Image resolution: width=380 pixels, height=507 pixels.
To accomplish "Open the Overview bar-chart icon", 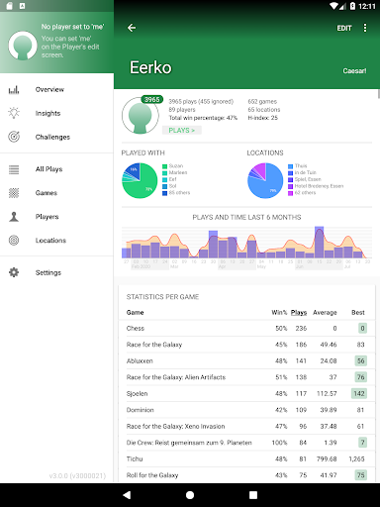I will tap(14, 89).
